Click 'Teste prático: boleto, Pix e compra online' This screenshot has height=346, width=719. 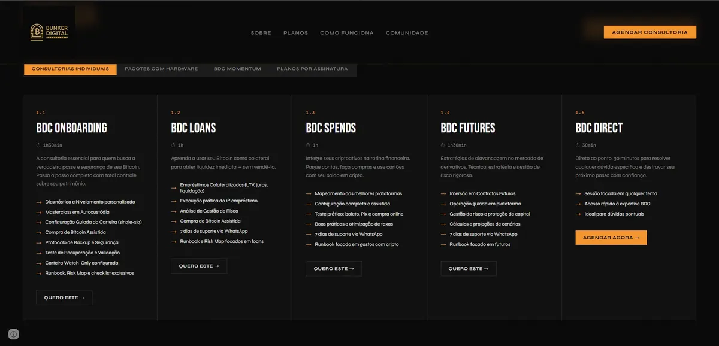pos(359,214)
